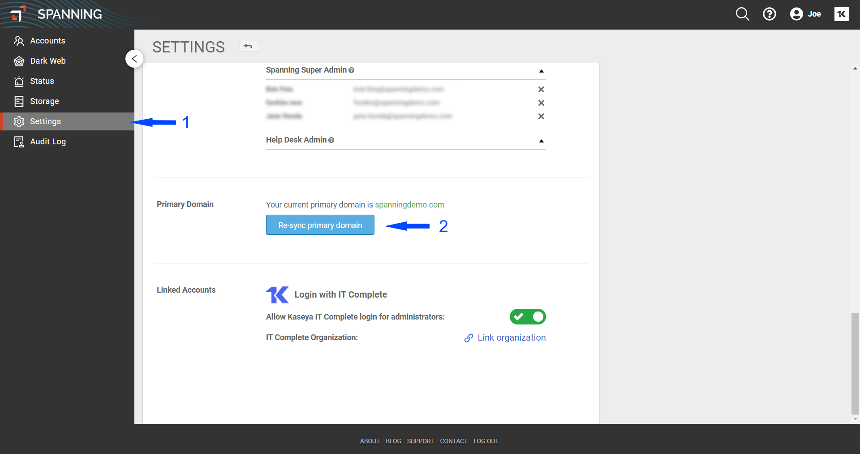Click the Linked Accounts label
The height and width of the screenshot is (454, 860).
tap(186, 290)
